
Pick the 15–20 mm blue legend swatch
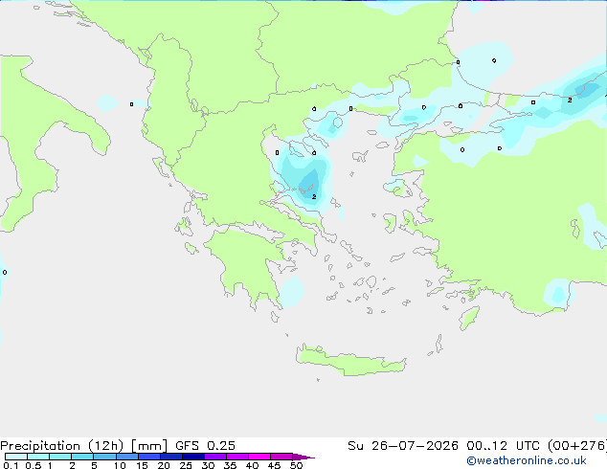tap(149, 457)
